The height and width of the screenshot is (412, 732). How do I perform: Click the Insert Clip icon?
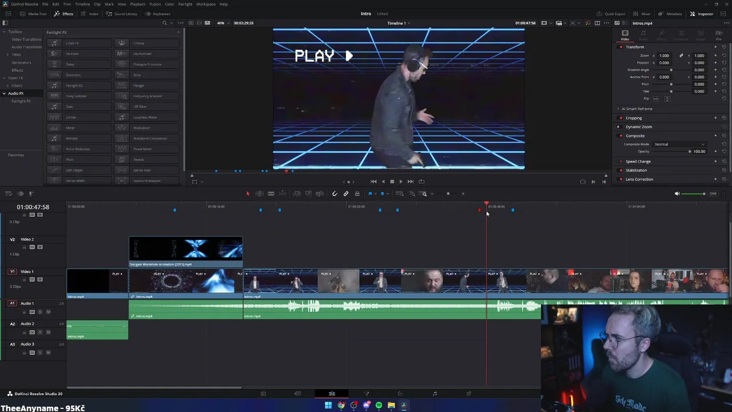pyautogui.click(x=297, y=193)
